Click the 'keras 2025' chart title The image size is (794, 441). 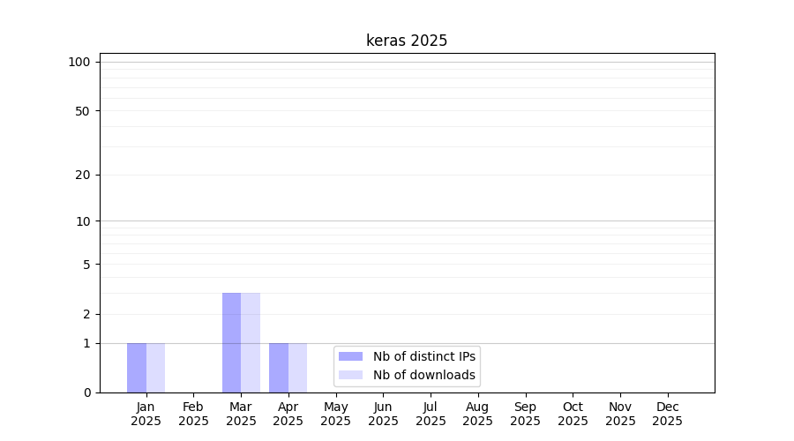click(407, 41)
